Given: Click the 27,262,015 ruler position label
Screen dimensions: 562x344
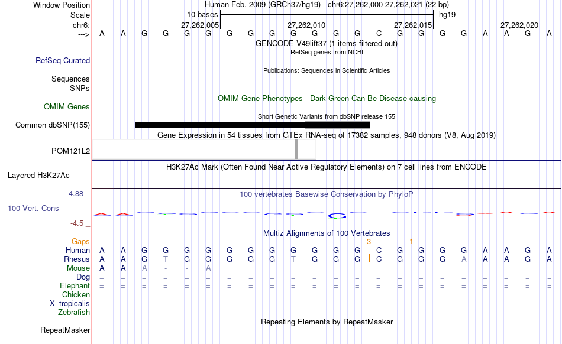Looking at the screenshot, I should point(412,25).
